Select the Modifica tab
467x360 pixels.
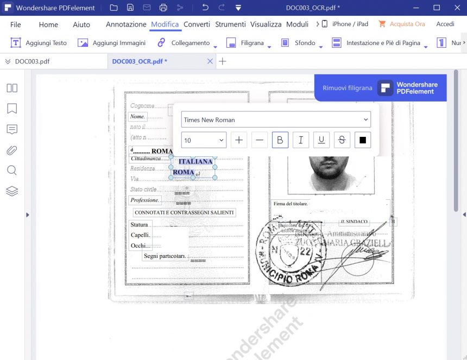[165, 24]
